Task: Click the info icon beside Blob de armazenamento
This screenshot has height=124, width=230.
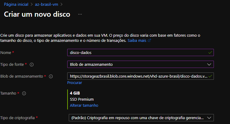Action: pos(51,76)
